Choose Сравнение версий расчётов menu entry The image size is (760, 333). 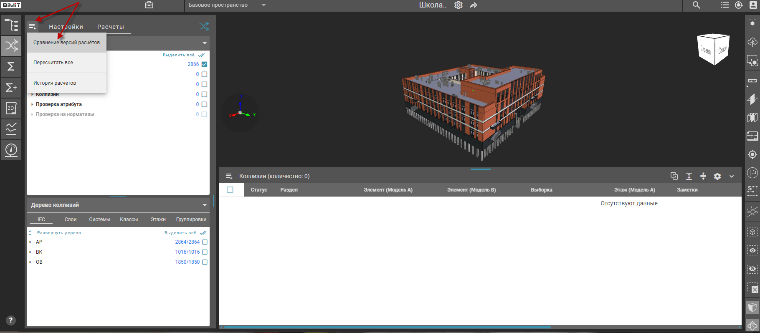(x=66, y=43)
